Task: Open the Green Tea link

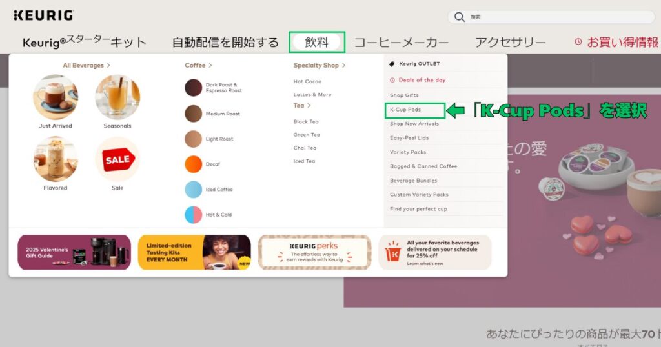Action: (x=307, y=135)
